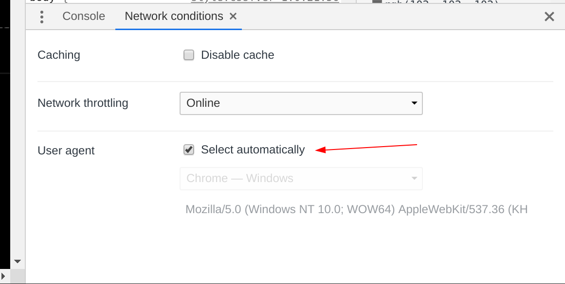
Task: Click the X on the Network conditions tab
Action: click(233, 16)
